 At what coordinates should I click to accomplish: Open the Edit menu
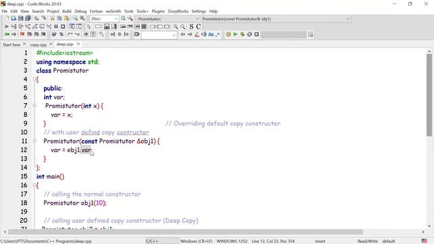tap(14, 12)
